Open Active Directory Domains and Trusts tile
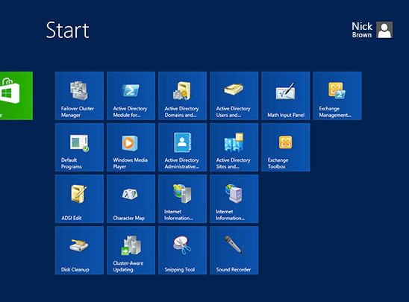This screenshot has height=302, width=409. pos(183,95)
